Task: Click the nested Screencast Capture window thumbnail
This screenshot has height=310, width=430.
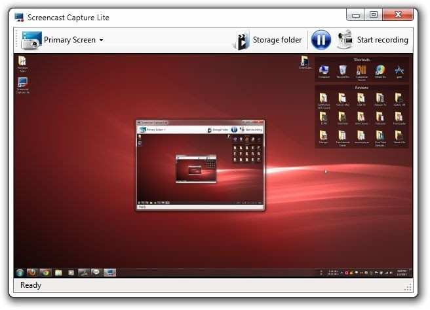Action: [x=200, y=165]
